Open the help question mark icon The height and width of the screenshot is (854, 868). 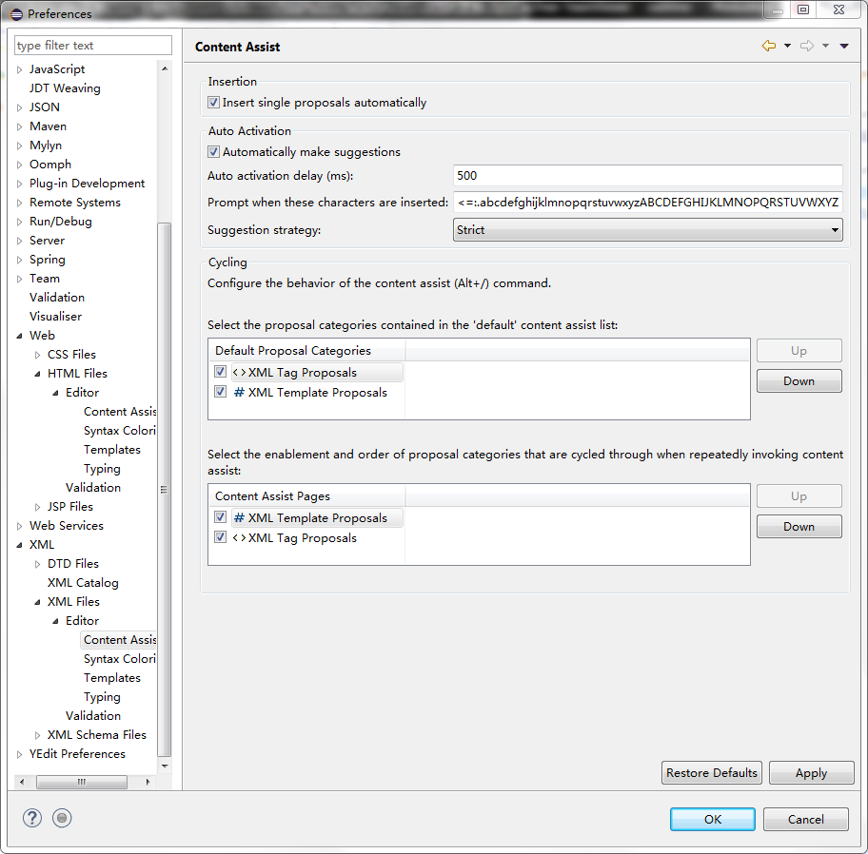32,818
